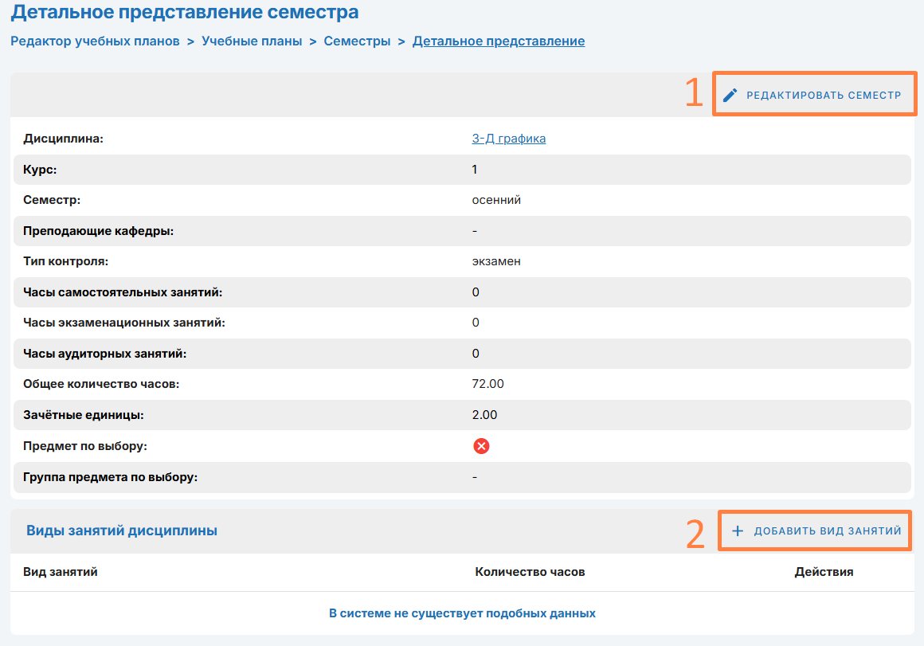
Task: Click the plus icon for adding вид занятий
Action: (x=738, y=531)
